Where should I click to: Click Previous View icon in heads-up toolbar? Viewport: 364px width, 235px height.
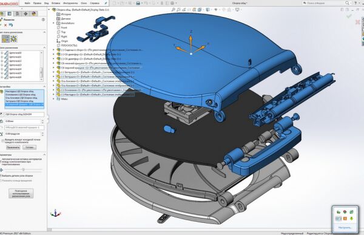tap(184, 10)
